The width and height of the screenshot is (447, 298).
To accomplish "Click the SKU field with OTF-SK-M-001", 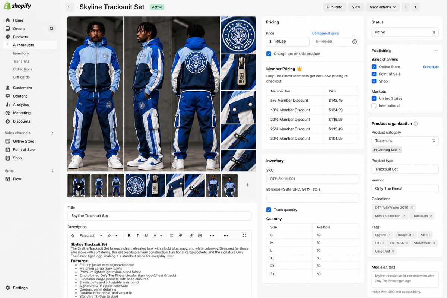I will pyautogui.click(x=313, y=179).
